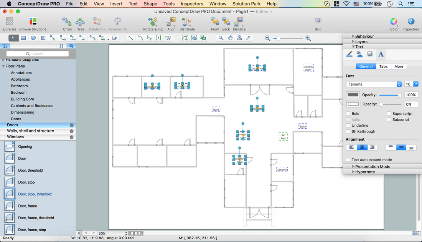This screenshot has width=422, height=242.
Task: Open the Tahoma font dropdown
Action: pyautogui.click(x=374, y=84)
